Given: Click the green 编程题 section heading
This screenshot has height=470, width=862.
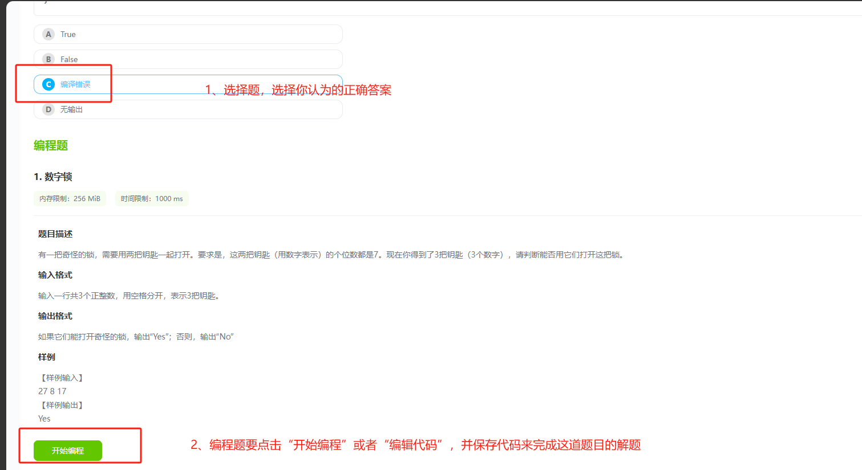Looking at the screenshot, I should click(51, 145).
